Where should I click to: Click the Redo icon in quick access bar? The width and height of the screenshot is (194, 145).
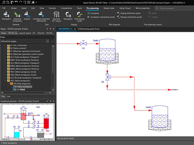point(21,2)
